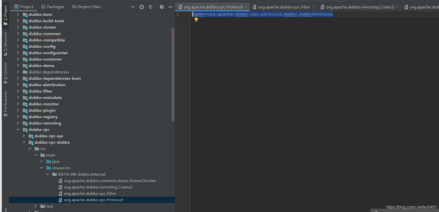Image resolution: width=439 pixels, height=212 pixels.
Task: Select the dubbo-filter module
Action: pyautogui.click(x=40, y=91)
